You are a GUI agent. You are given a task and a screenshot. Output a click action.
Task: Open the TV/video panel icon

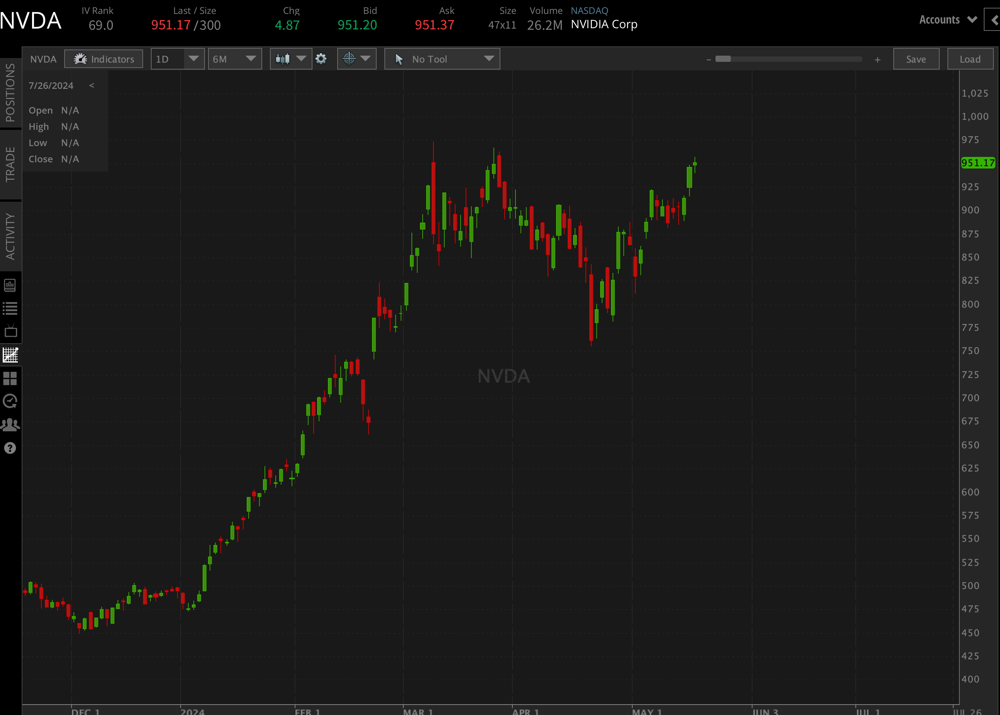coord(10,331)
